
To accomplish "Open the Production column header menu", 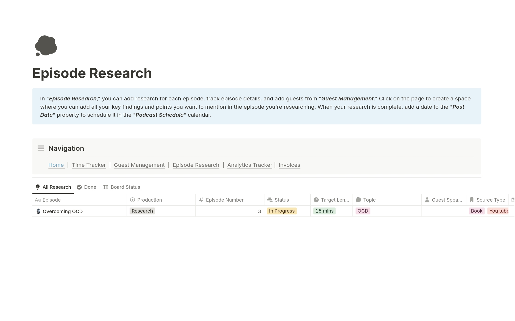I will click(149, 200).
